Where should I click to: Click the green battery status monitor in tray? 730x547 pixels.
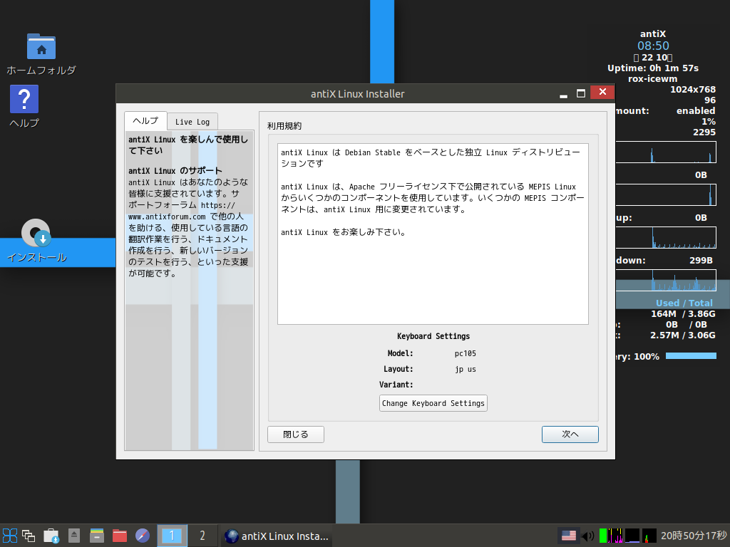[603, 536]
